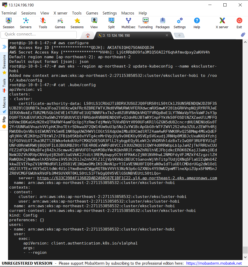Open the Session toolbar icon
248x267 pixels.
point(9,23)
